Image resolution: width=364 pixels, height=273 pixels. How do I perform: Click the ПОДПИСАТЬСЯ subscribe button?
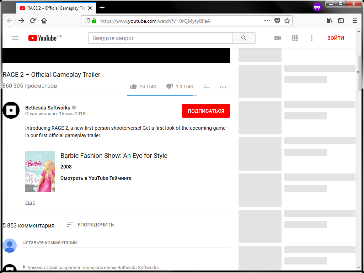[206, 111]
